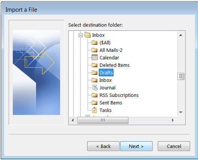Select the Sent Items folder label
This screenshot has height=160, width=198.
[111, 103]
